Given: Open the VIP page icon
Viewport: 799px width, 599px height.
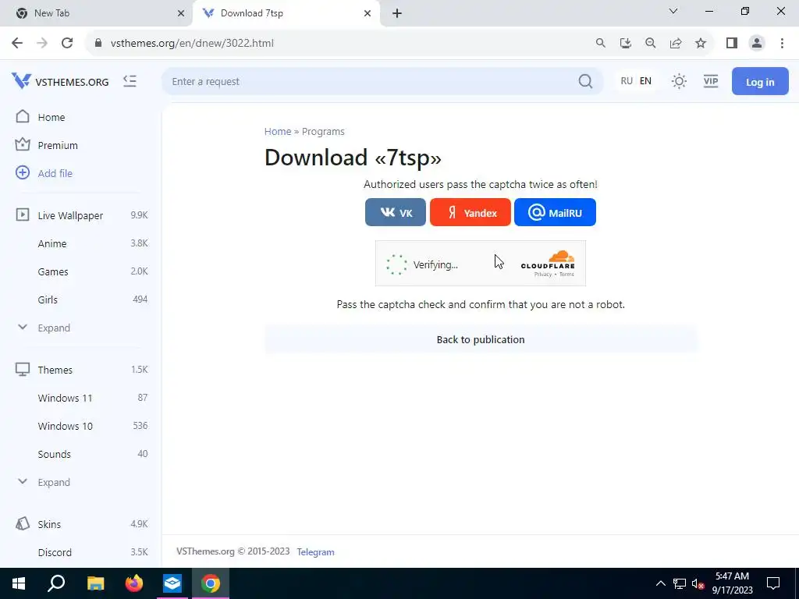Looking at the screenshot, I should point(710,81).
